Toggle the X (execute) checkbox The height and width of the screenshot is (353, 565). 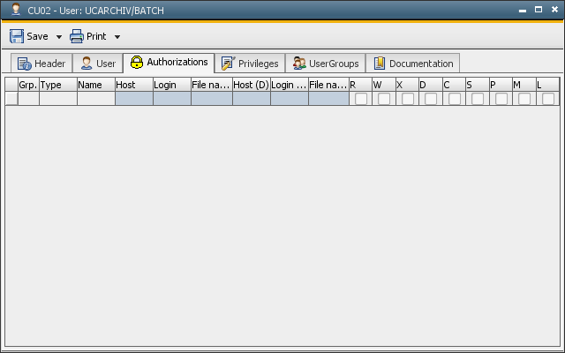pyautogui.click(x=408, y=99)
